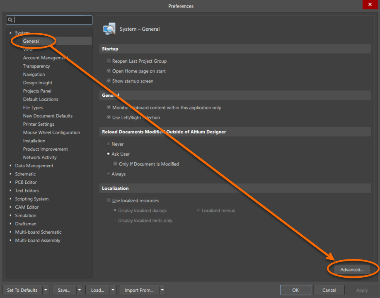Open the Set To Defaults dropdown arrow
The height and width of the screenshot is (298, 380).
pos(46,290)
